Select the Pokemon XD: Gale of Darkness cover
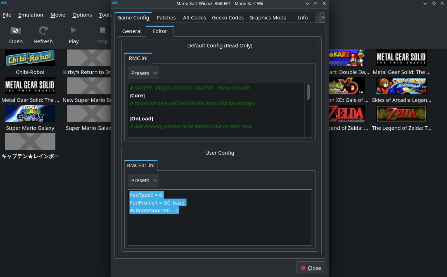Image resolution: width=447 pixels, height=277 pixels. click(x=347, y=86)
